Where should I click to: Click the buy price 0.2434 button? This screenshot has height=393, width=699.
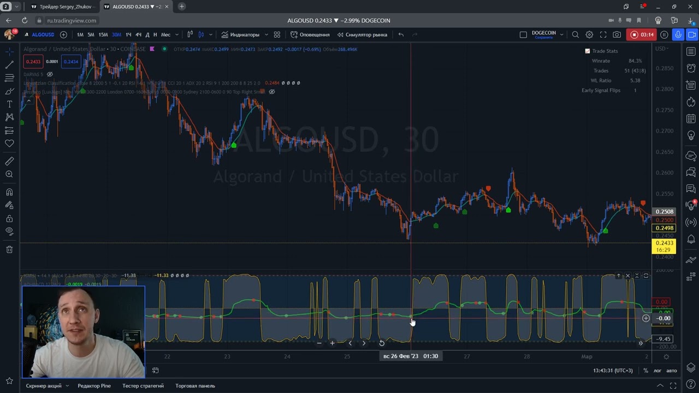click(x=70, y=62)
